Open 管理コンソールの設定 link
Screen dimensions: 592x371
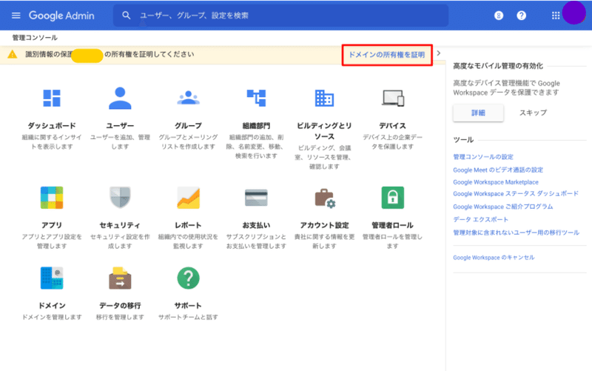tap(483, 157)
